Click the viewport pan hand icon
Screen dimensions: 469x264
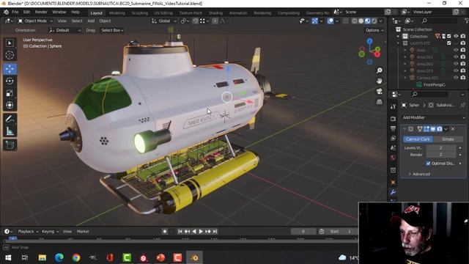tap(380, 81)
